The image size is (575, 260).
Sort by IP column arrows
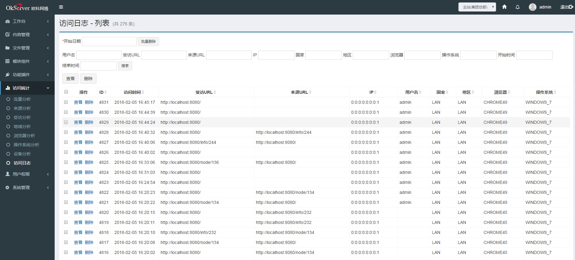tap(375, 92)
